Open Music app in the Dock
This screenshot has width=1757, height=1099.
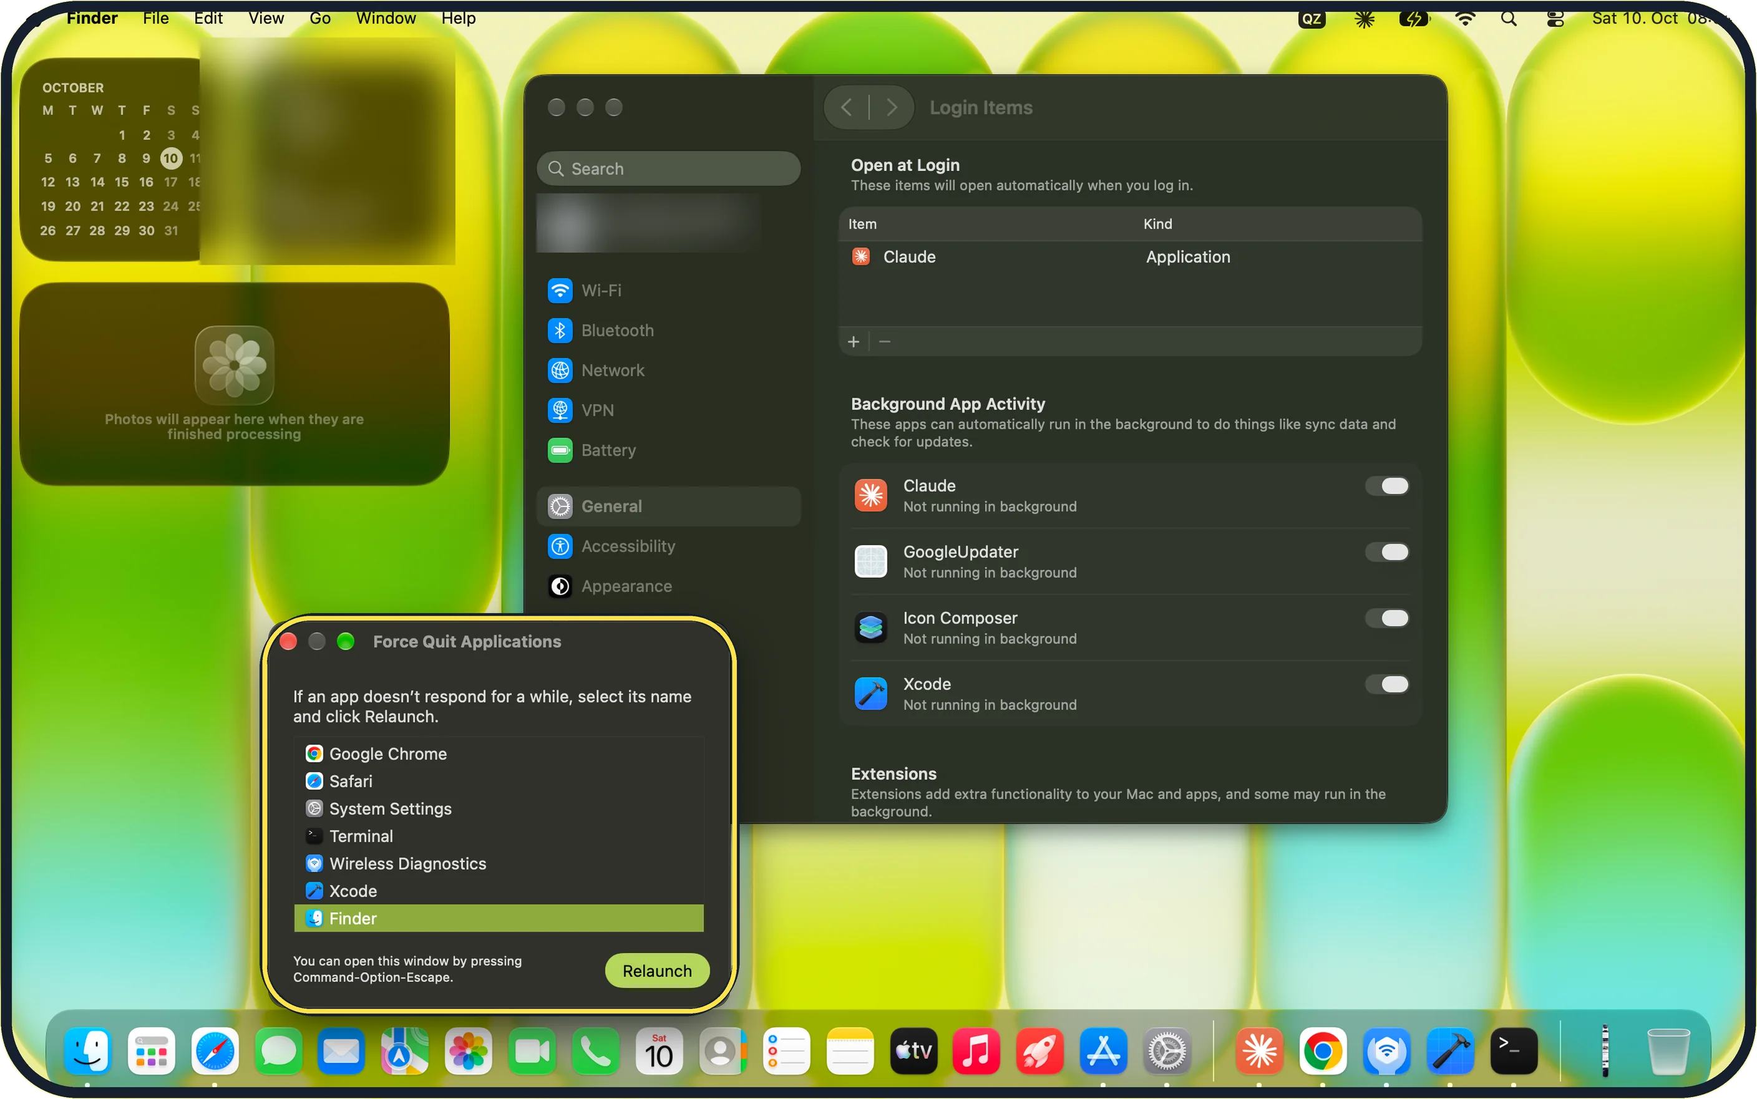point(977,1051)
